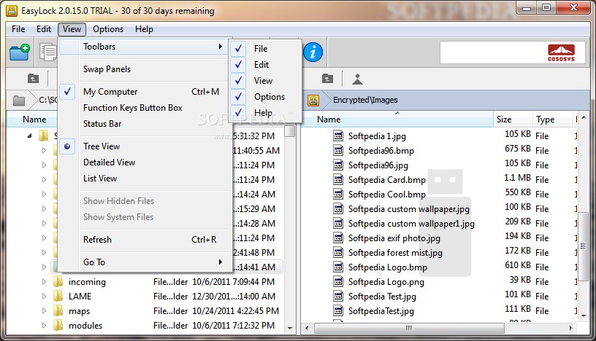Click the EasyLock title bar lock icon
Screen dimensions: 596x341
(12, 11)
